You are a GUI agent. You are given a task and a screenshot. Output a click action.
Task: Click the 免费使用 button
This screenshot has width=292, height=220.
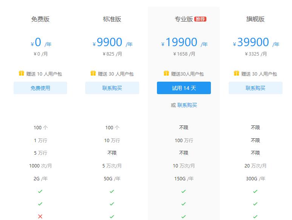40,88
